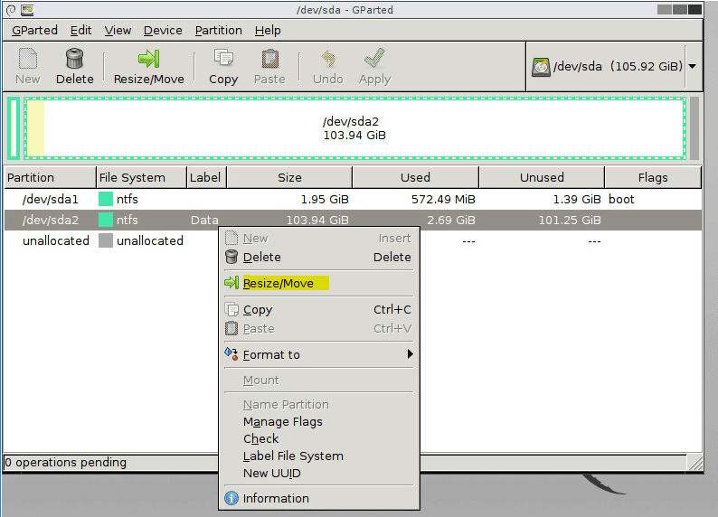Select Label File System entry
This screenshot has height=517, width=718.
tap(318, 456)
